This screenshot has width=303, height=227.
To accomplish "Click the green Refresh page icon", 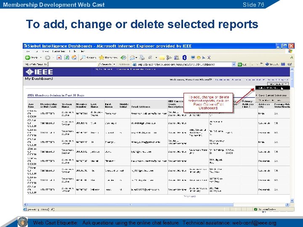I will 66,58.
